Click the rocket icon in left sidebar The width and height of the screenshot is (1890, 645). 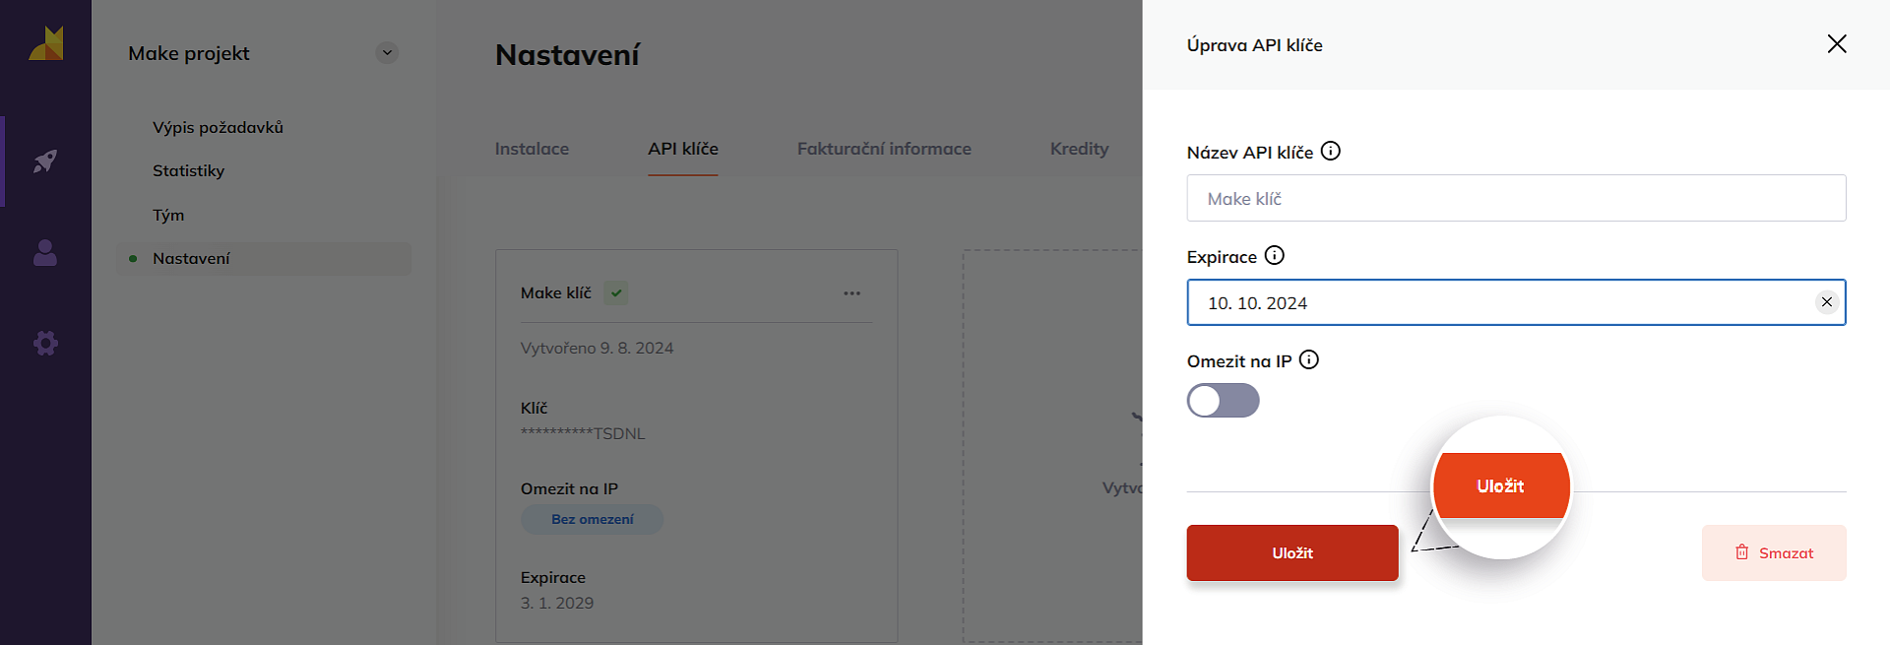(x=45, y=161)
